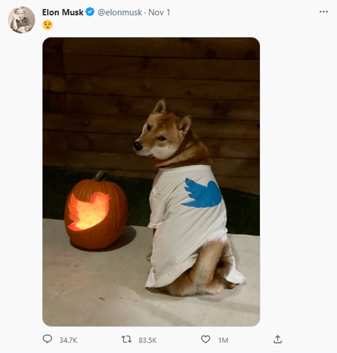This screenshot has width=337, height=353.
Task: Click the 34.7K reply count
Action: pos(68,340)
